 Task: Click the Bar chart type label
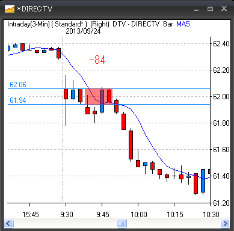point(168,24)
